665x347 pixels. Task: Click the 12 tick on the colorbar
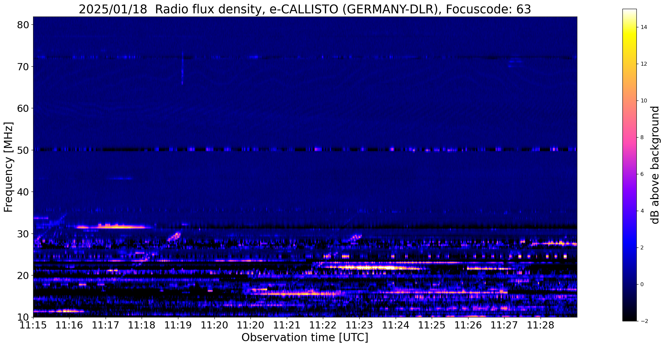643,64
